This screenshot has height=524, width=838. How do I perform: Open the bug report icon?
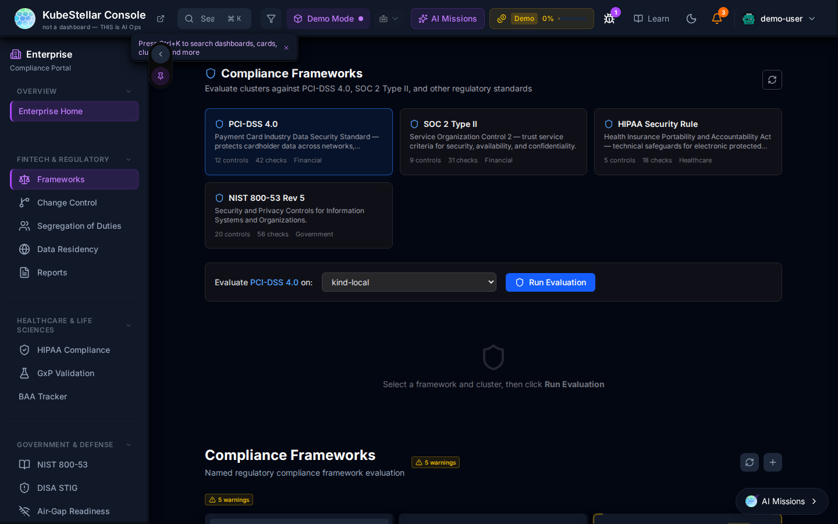609,19
